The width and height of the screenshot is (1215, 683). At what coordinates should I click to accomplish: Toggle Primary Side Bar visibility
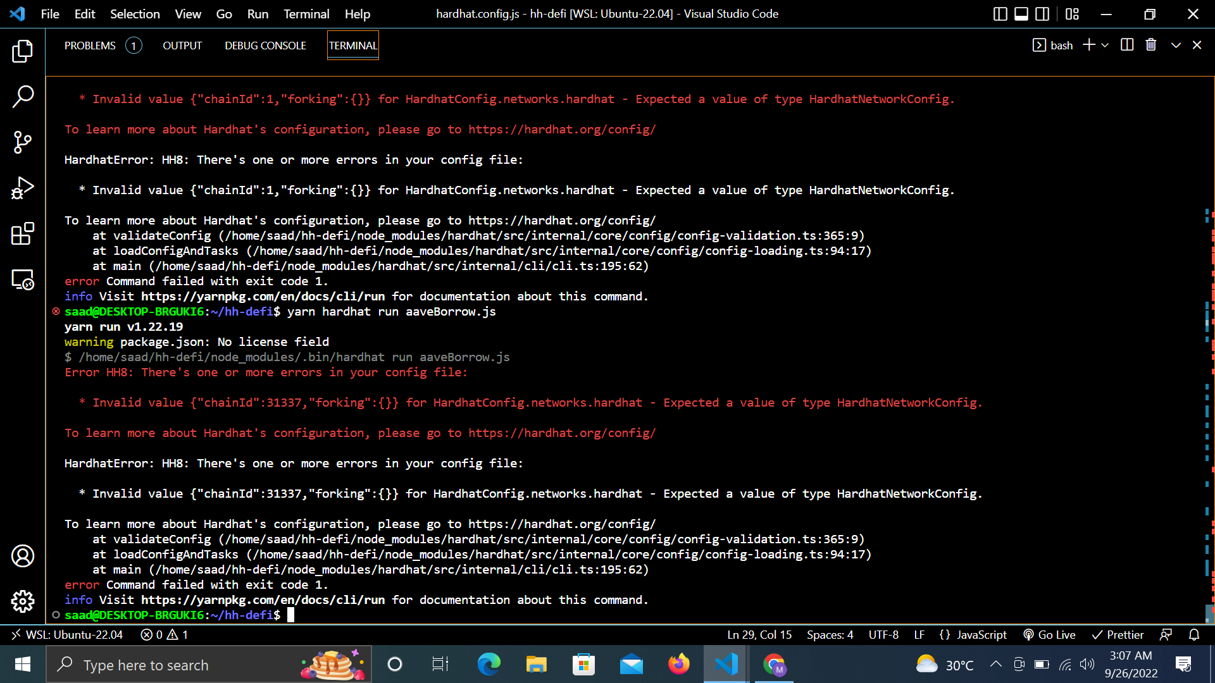[x=1000, y=14]
